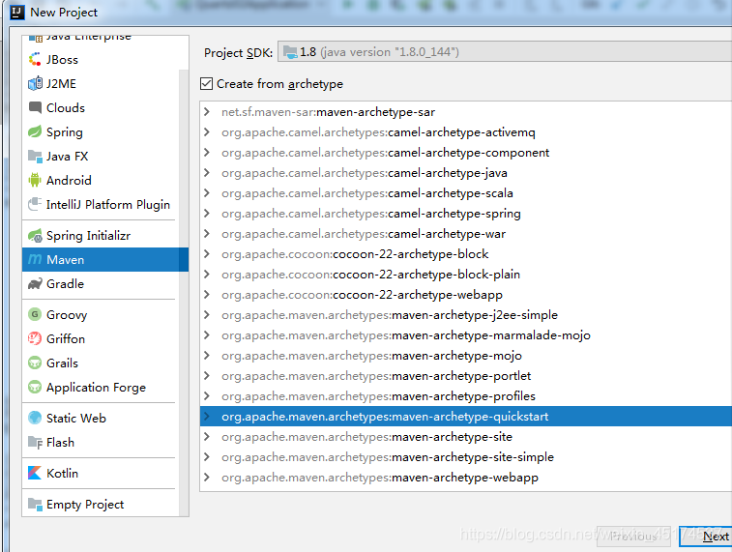This screenshot has width=732, height=552.
Task: Click the Next button
Action: [x=706, y=537]
